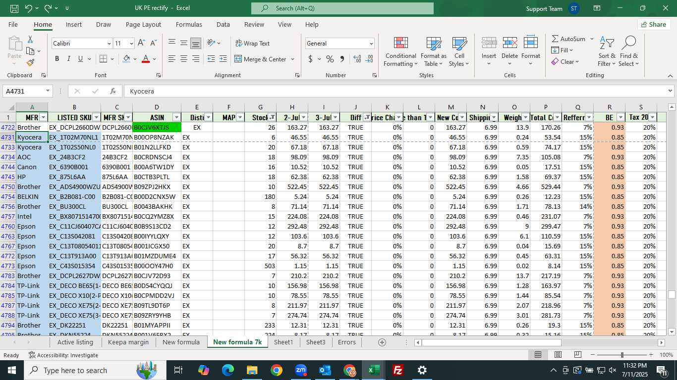Click the Format Painter brush icon
Image resolution: width=677 pixels, height=380 pixels.
coord(30,63)
